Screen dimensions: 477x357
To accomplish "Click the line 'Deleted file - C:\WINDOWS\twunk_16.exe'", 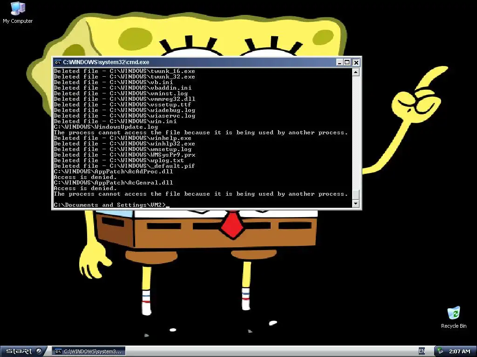I will 124,71.
